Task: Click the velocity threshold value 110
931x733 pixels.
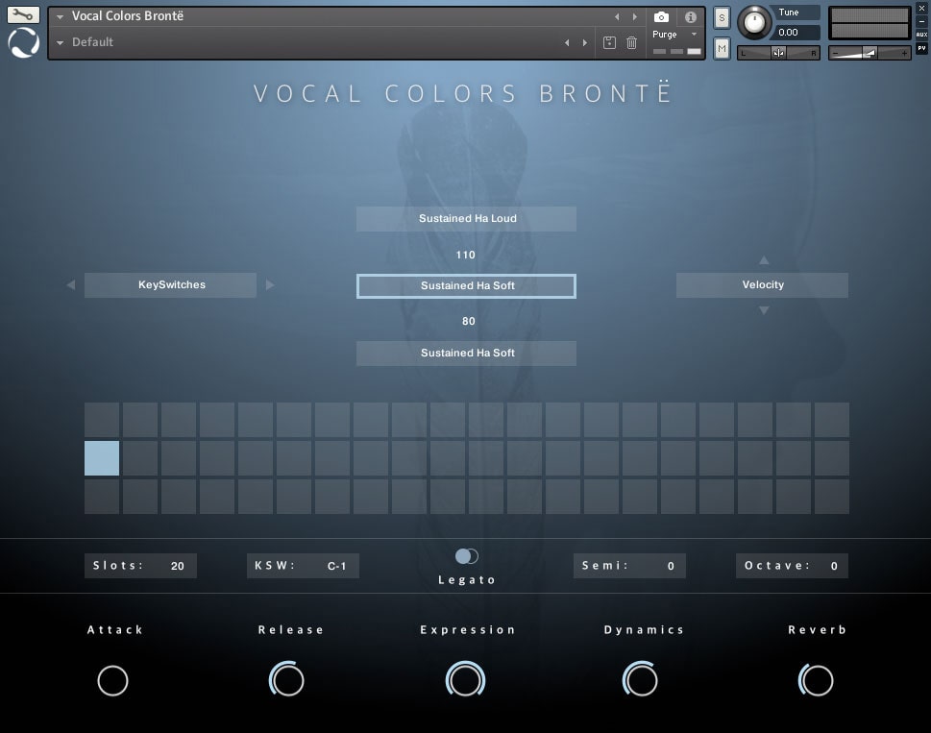Action: coord(465,255)
